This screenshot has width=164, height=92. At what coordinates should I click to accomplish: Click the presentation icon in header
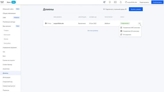pos(104,2)
